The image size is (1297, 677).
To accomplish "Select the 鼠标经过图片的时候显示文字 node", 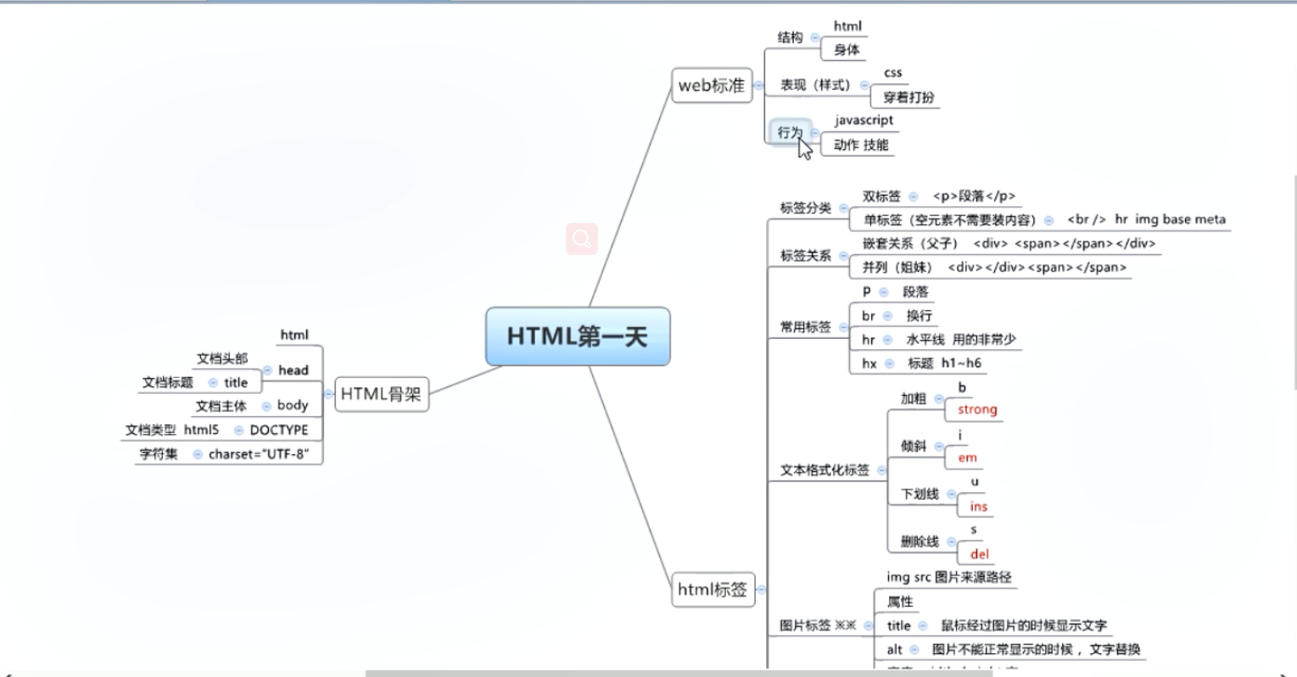I will pyautogui.click(x=1024, y=625).
